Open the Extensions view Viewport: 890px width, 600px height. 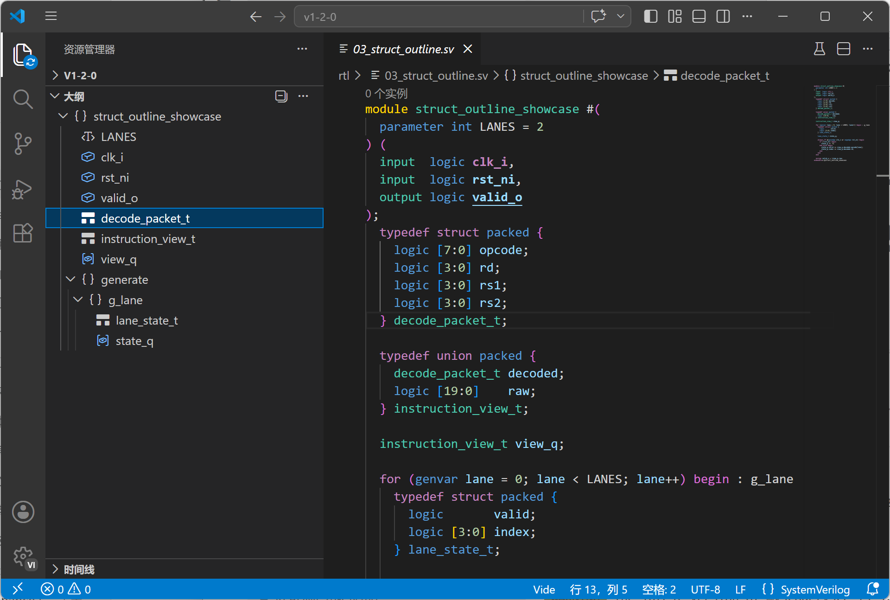23,232
